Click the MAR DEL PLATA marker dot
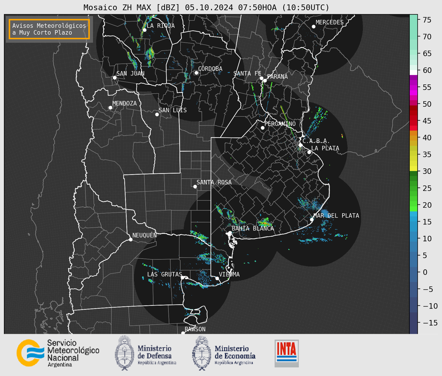Viewport: 442px width, 376px height. 312,220
